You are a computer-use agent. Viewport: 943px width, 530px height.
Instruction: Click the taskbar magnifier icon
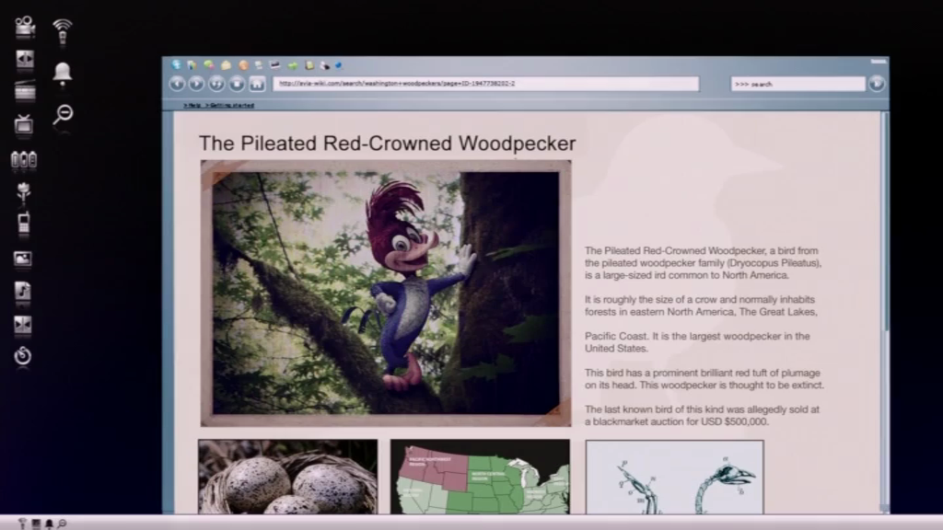(x=62, y=524)
